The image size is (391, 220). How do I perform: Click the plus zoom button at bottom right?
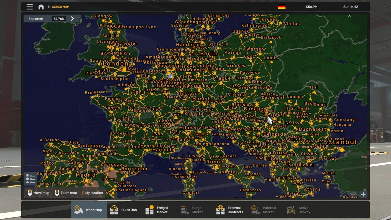click(x=363, y=194)
